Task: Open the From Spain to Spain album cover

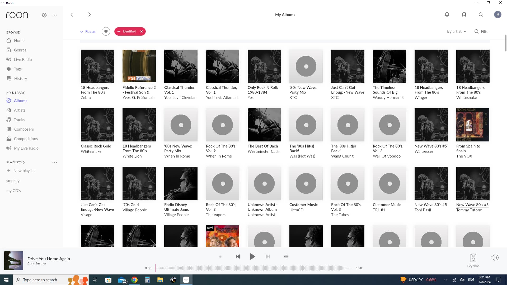Action: [473, 125]
